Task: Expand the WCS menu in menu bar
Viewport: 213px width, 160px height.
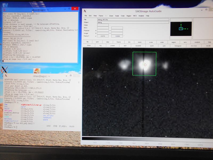Action: pyautogui.click(x=135, y=16)
